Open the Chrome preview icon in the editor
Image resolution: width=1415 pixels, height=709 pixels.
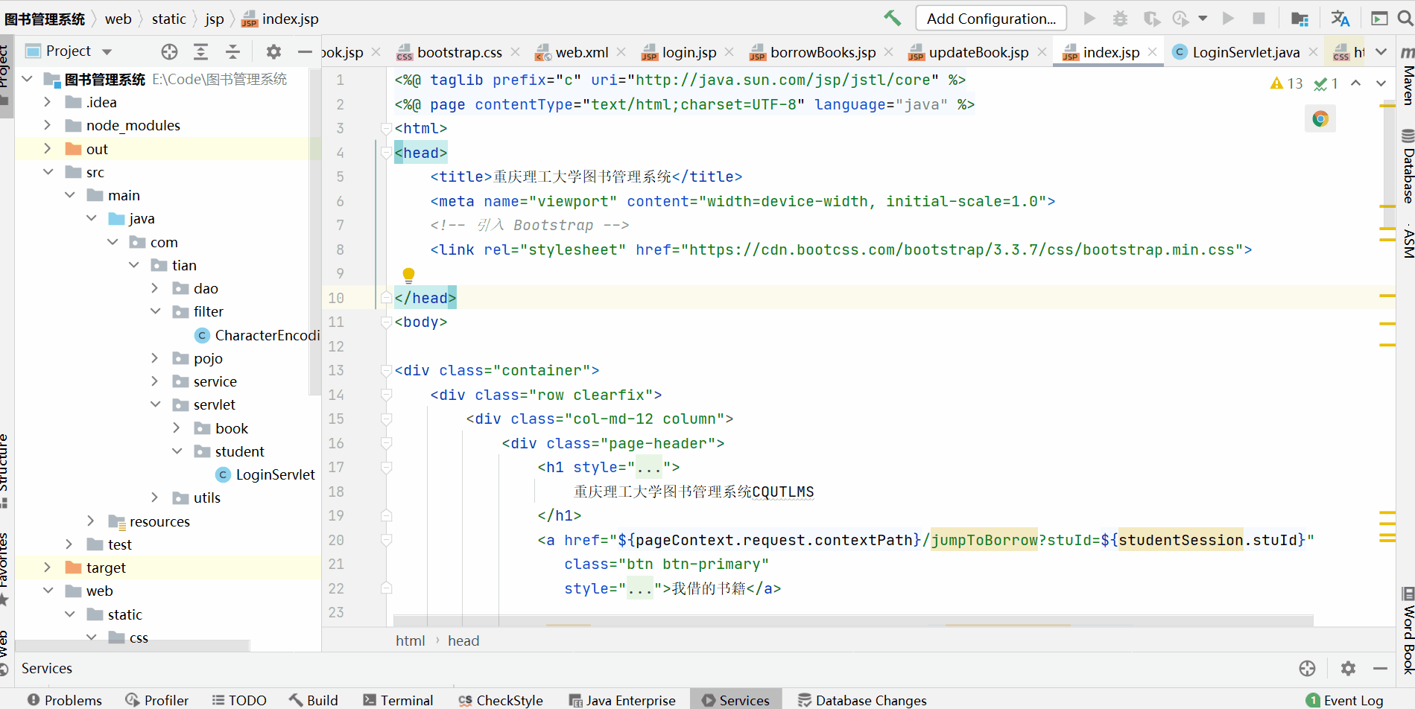pos(1320,118)
